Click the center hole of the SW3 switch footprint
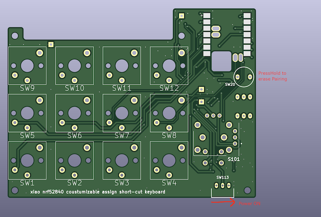 [122, 160]
